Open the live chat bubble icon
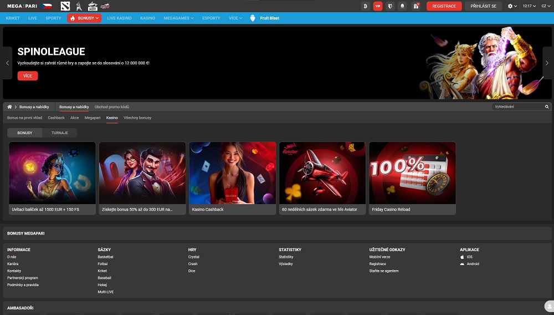This screenshot has width=554, height=315. [x=550, y=307]
